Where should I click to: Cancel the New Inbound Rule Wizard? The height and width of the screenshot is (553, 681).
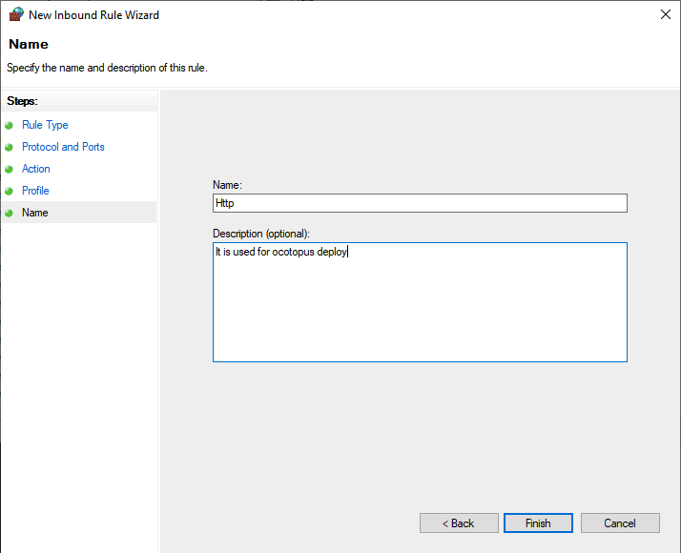tap(620, 523)
